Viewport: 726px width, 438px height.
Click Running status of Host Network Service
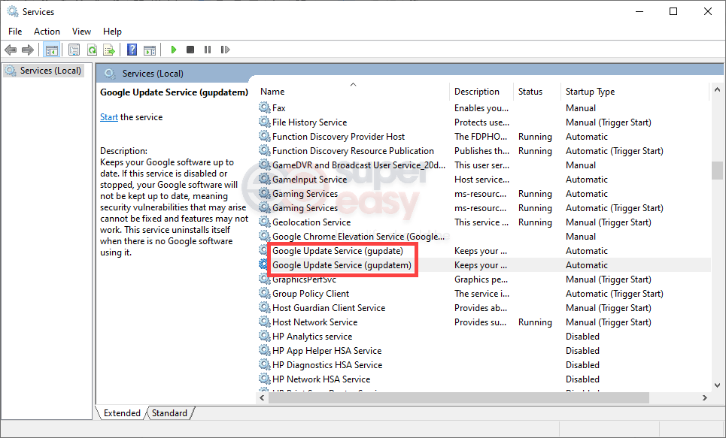click(535, 322)
